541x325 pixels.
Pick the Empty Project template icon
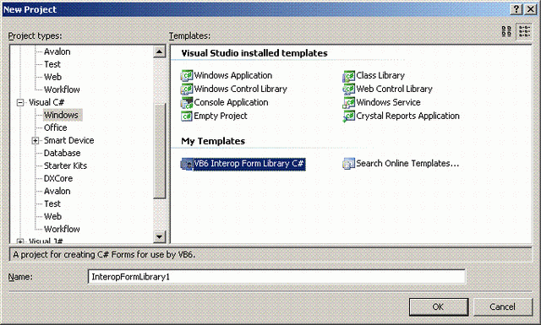[187, 116]
